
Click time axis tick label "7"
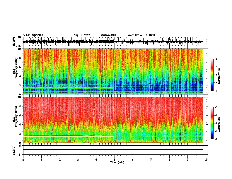point(151,160)
